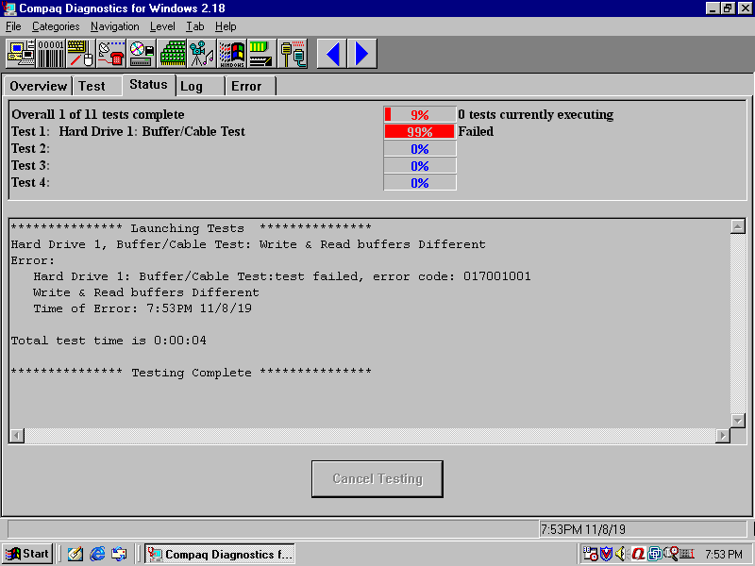The image size is (755, 566).
Task: Click the log horizontal scroll right arrow
Action: (722, 436)
